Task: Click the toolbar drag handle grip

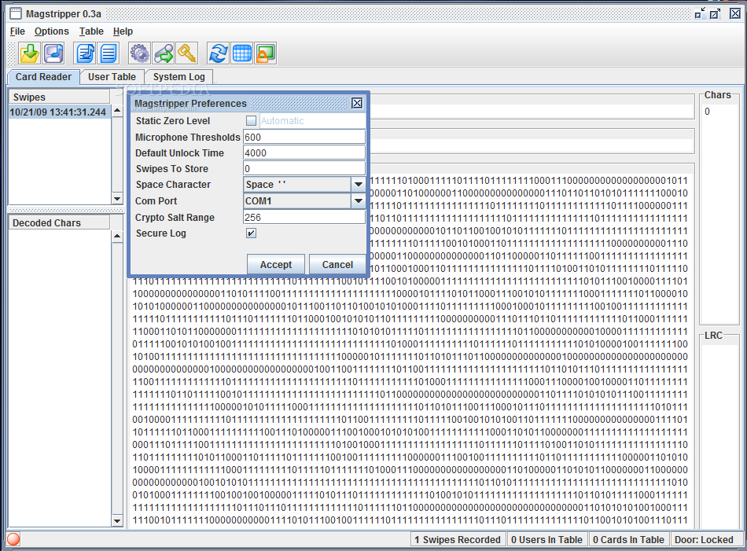Action: coord(12,53)
